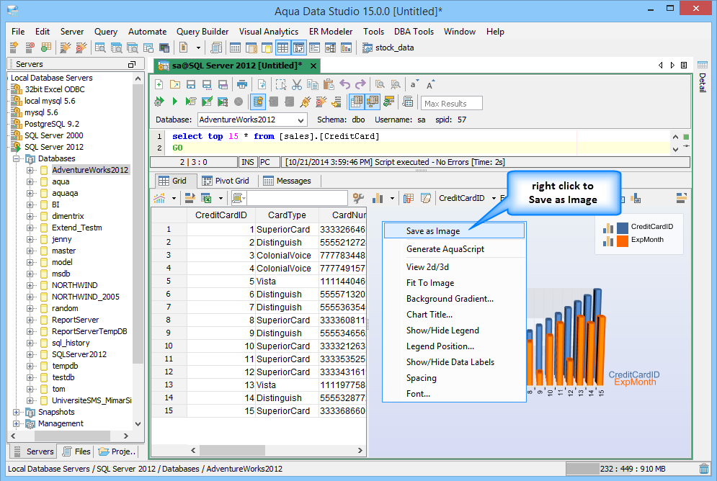Toggle the tree results view icon
This screenshot has height=481, width=717.
coord(373,102)
